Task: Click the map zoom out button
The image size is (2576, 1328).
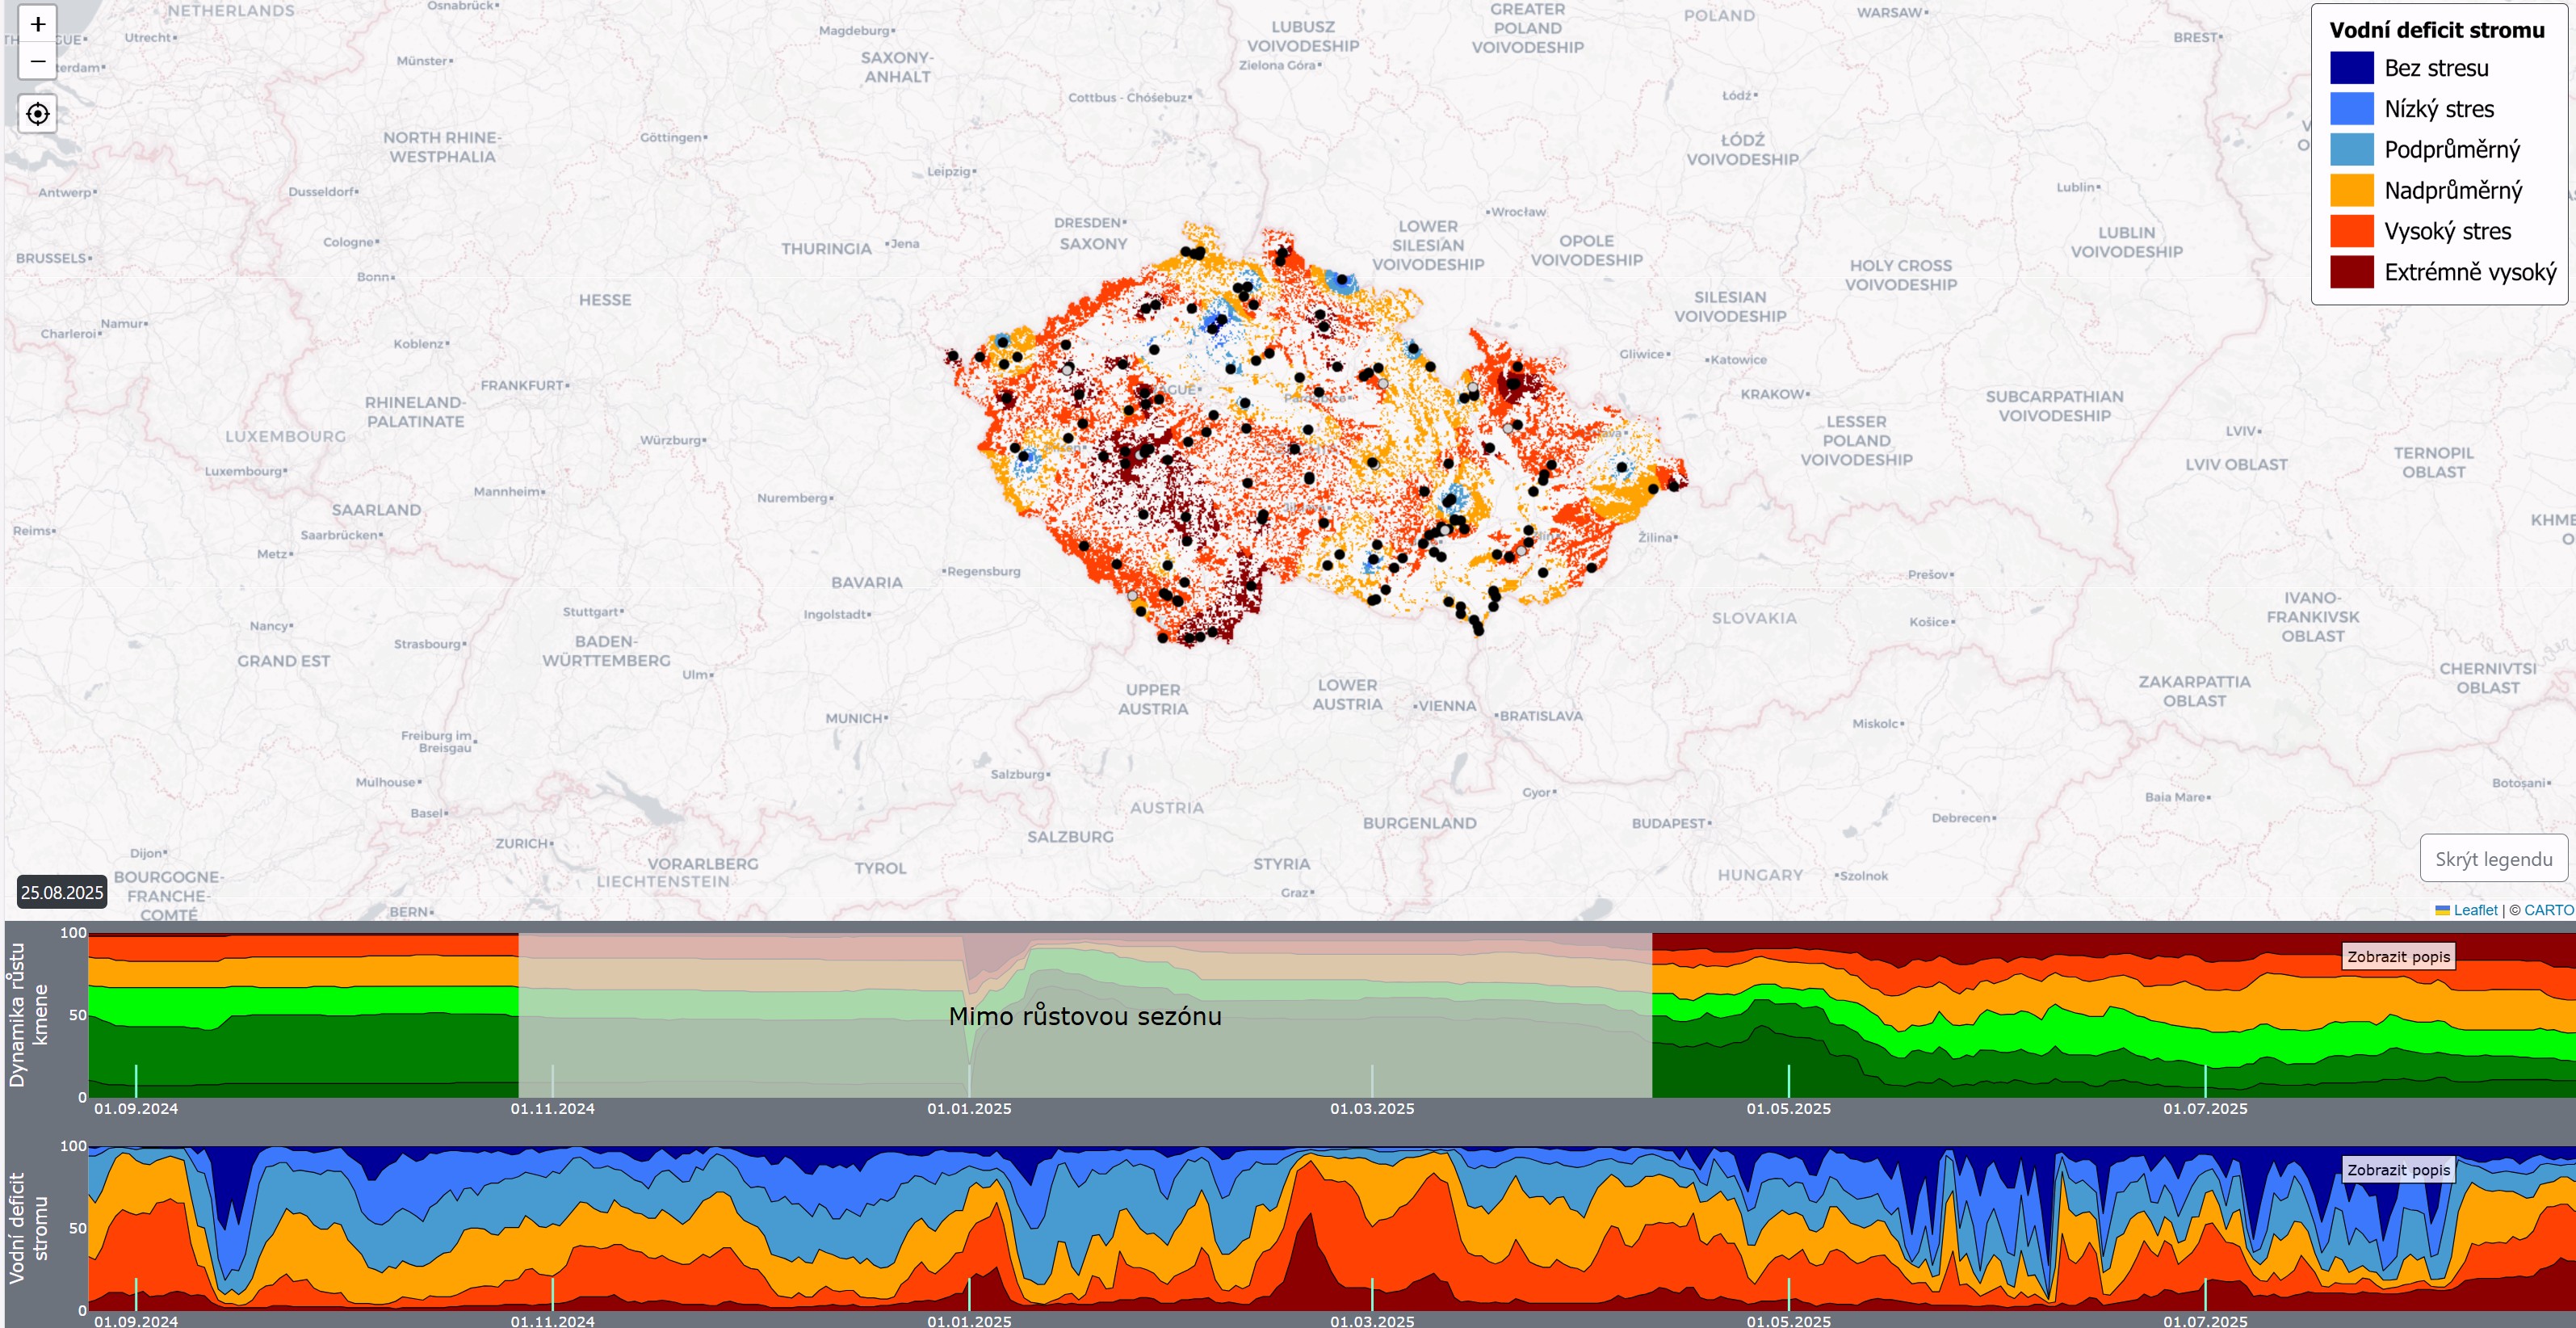Action: point(38,62)
